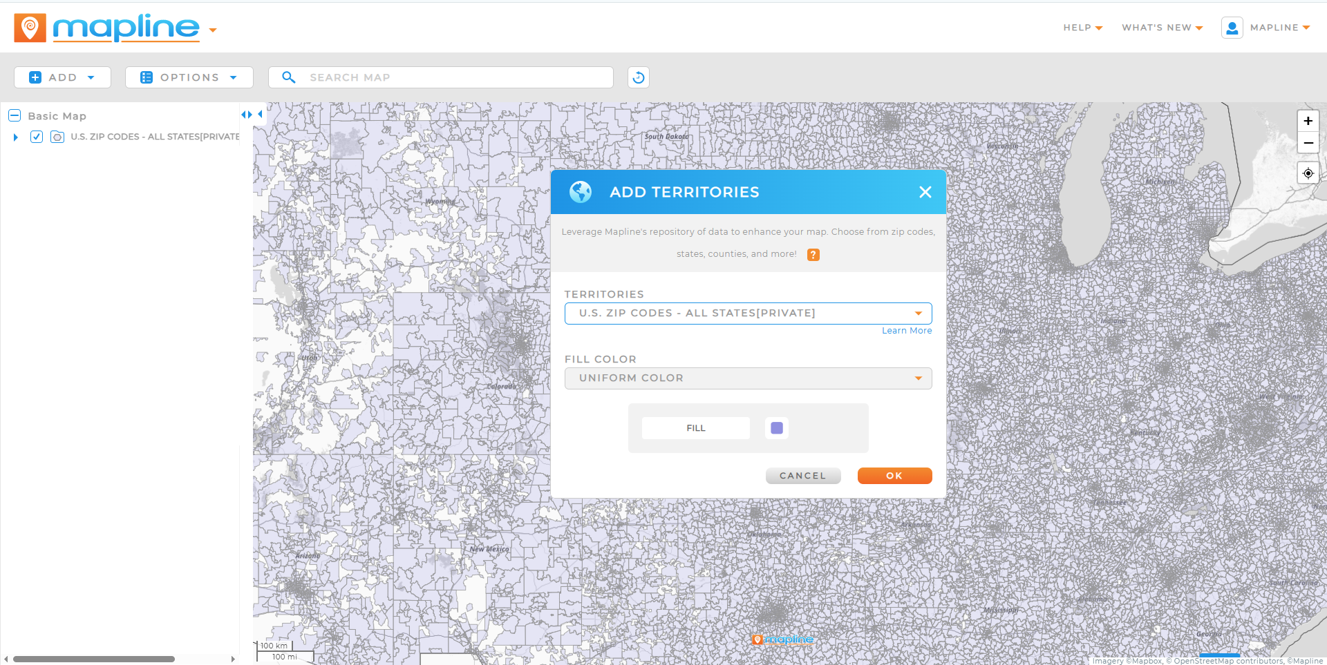Click the Learn More link

click(907, 331)
